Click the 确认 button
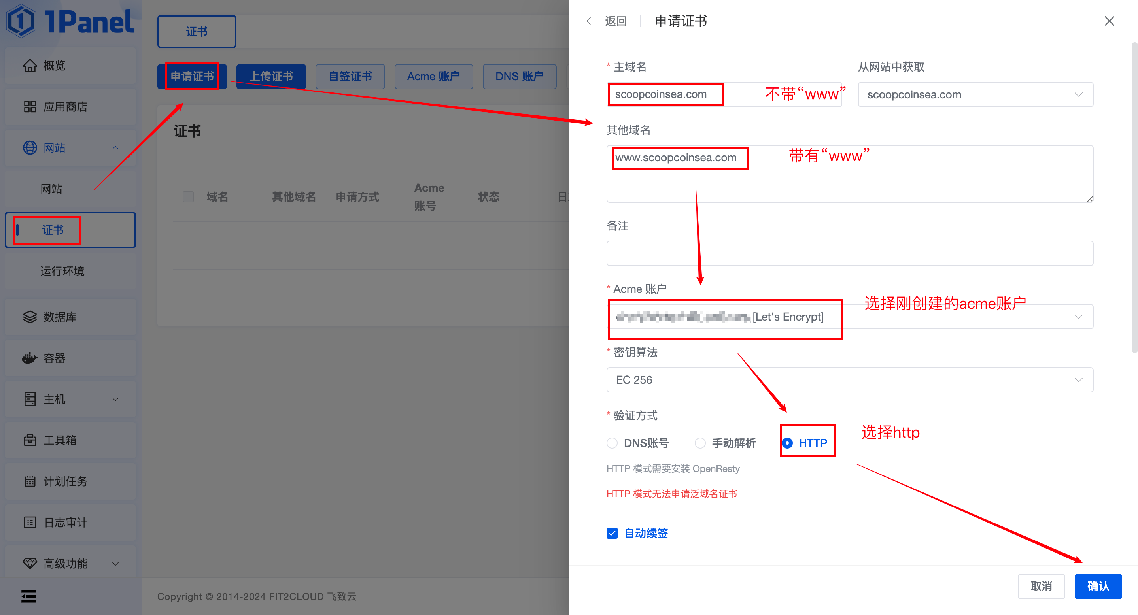 click(x=1098, y=586)
